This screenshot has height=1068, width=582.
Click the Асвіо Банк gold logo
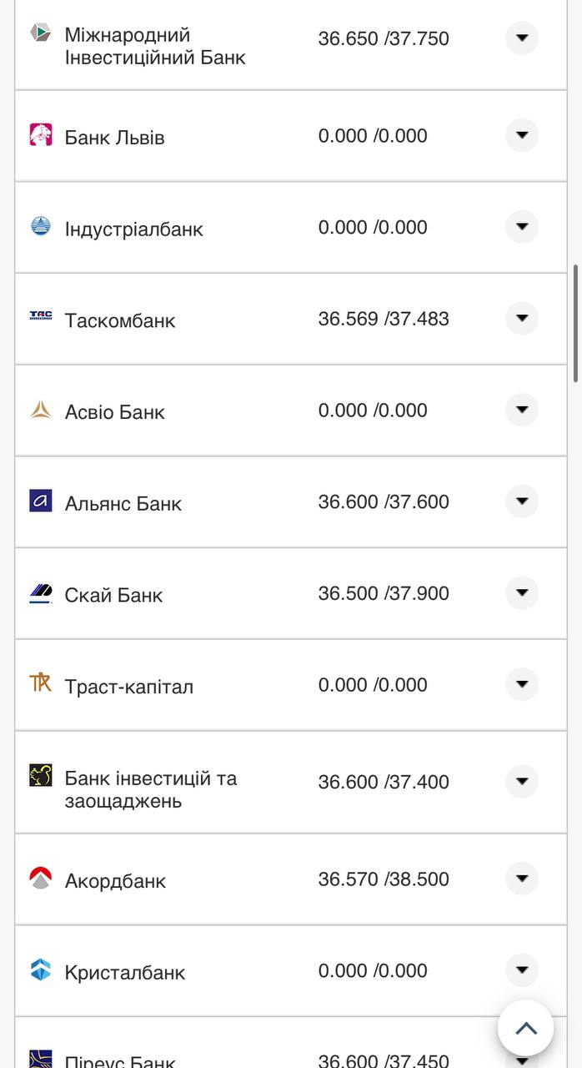[40, 410]
